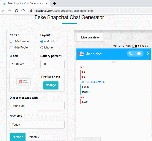152x141 pixels.
Task: Open a new browser tab with plus icon
Action: pos(55,4)
